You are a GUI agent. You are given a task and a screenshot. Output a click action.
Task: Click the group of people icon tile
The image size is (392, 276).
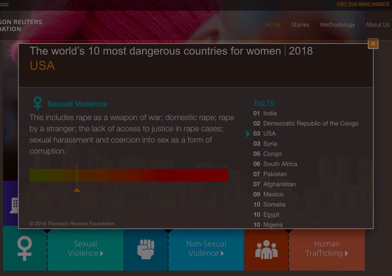pyautogui.click(x=266, y=249)
